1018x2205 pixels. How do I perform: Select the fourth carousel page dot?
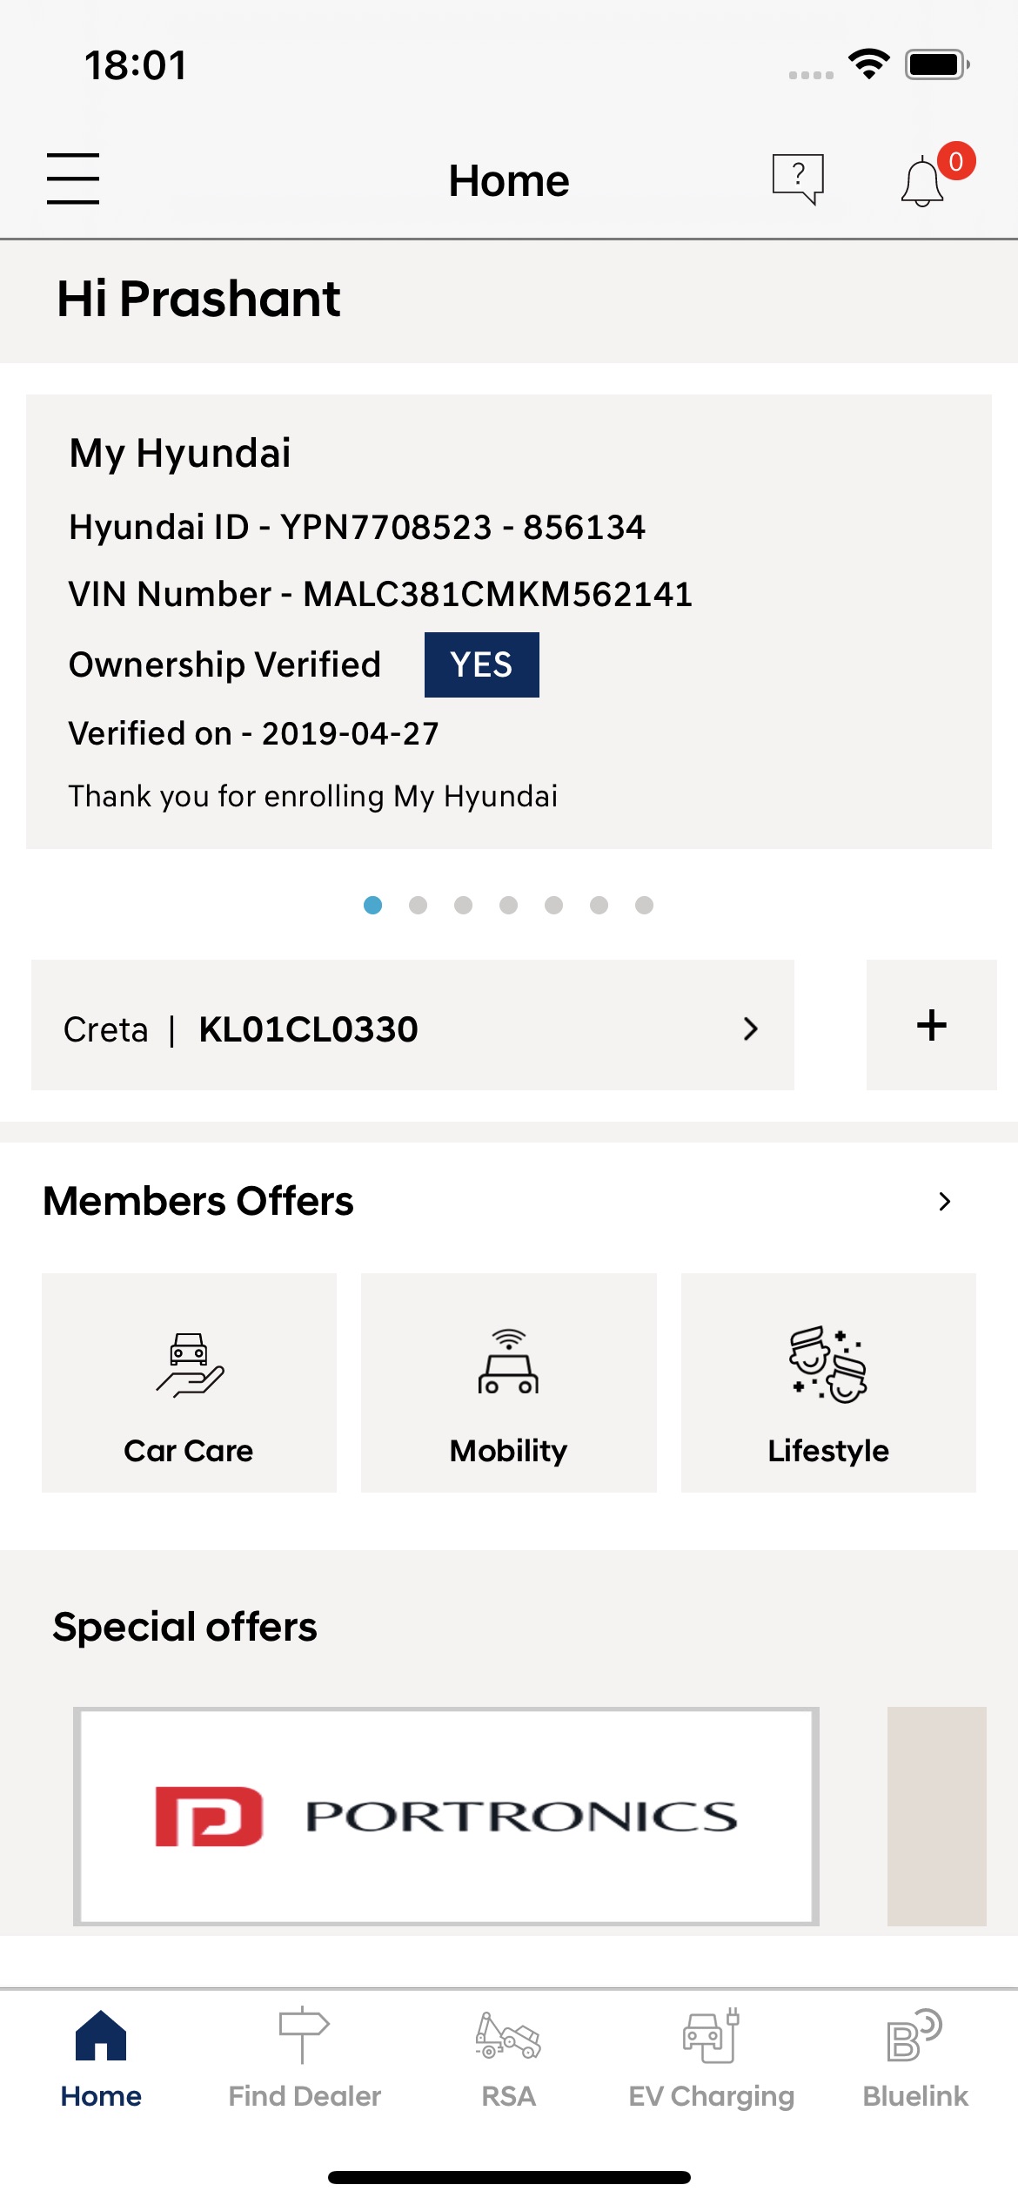tap(508, 906)
